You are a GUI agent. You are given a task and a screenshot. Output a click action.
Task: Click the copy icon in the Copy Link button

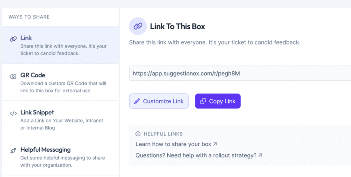pyautogui.click(x=203, y=101)
